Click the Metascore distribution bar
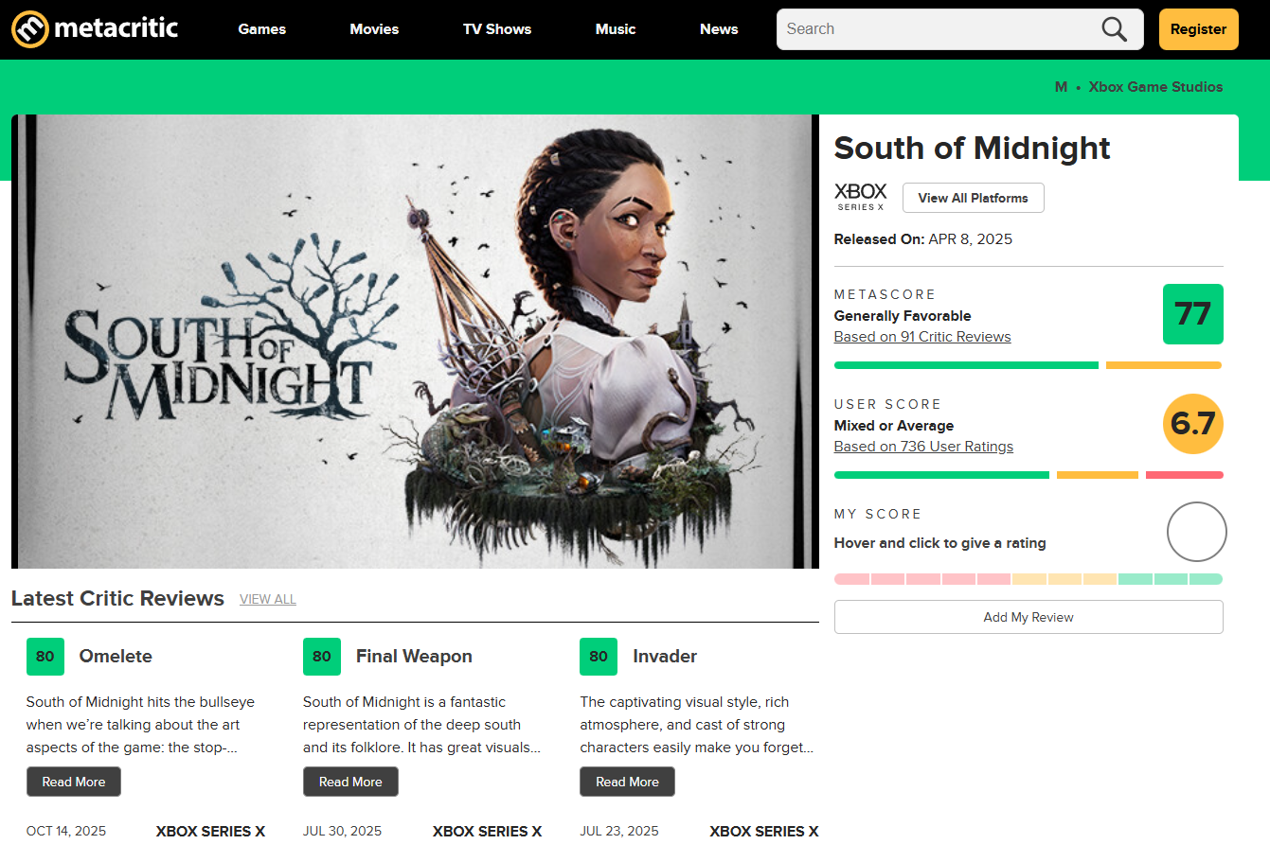Viewport: 1270px width, 862px height. click(1029, 364)
